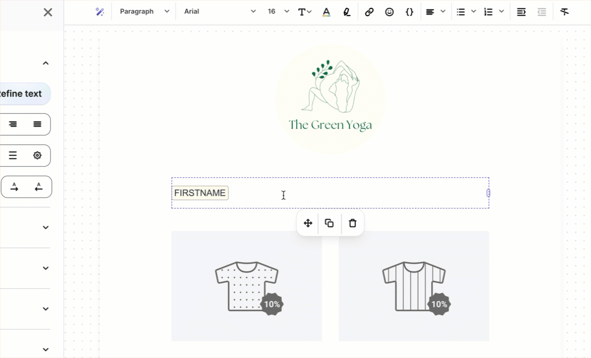Clear text formatting in the toolbar
Screen dimensions: 591x358
564,12
